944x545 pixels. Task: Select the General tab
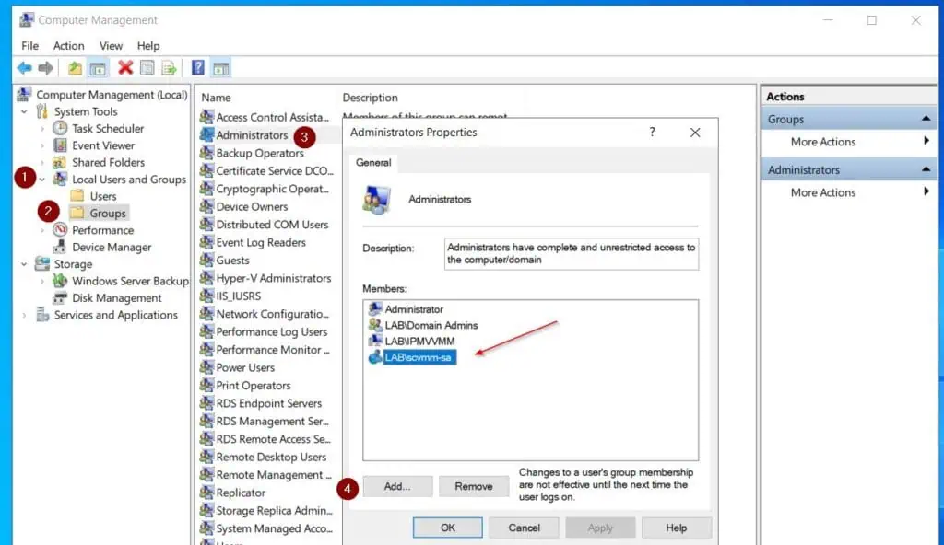tap(373, 162)
